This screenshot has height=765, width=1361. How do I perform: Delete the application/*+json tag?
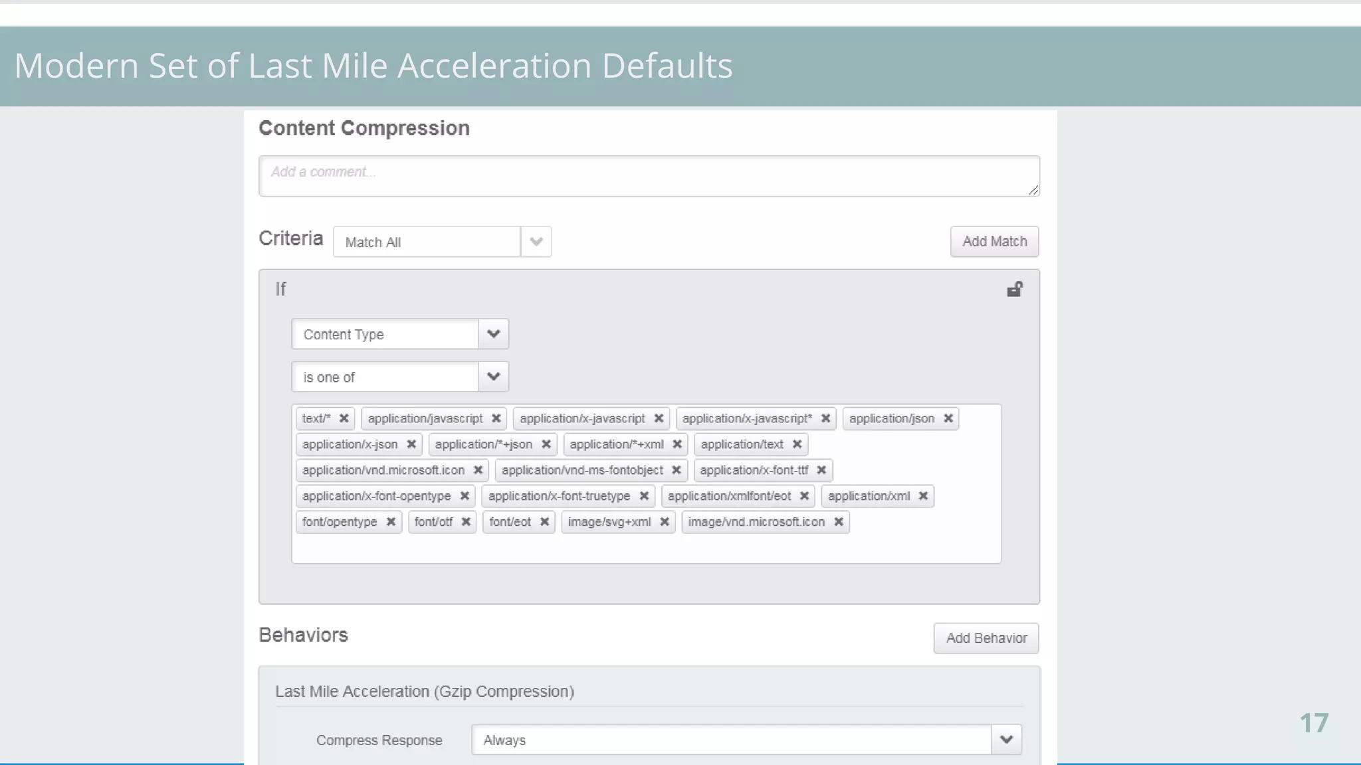[x=546, y=444]
